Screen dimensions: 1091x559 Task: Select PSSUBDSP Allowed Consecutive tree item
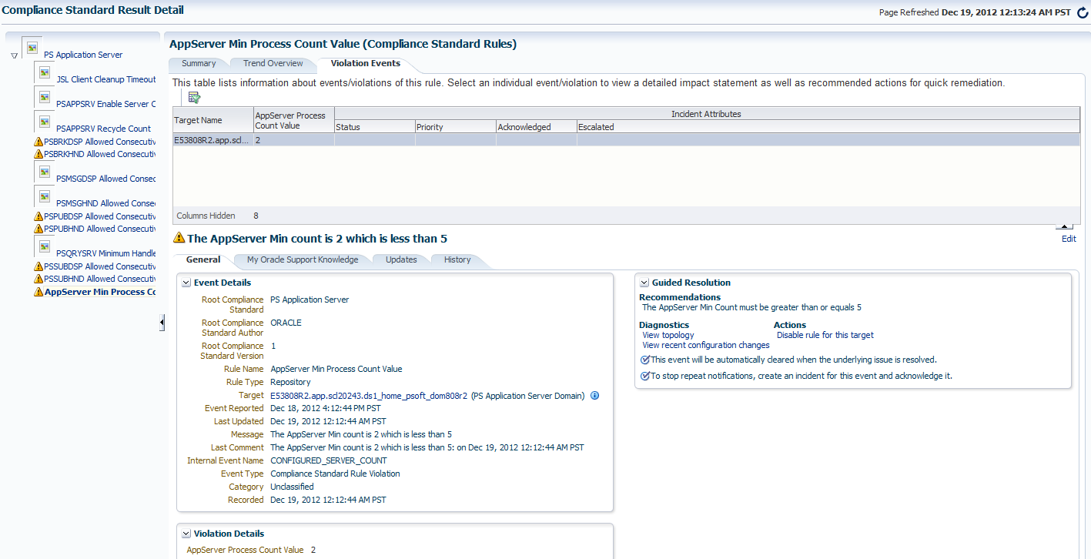point(100,266)
